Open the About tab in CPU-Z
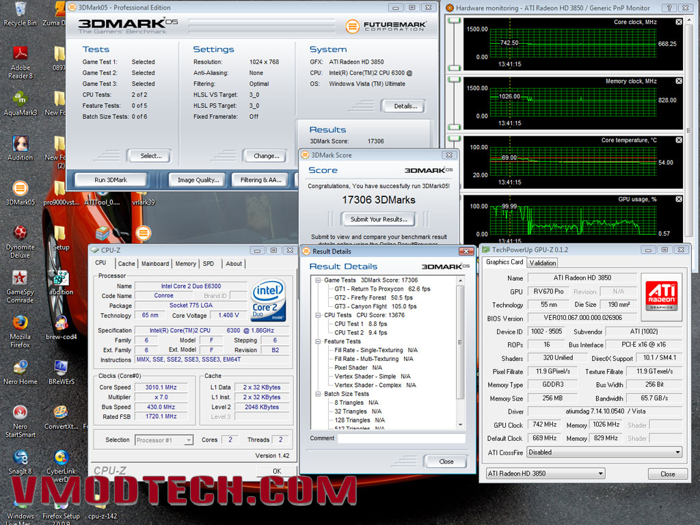700x525 pixels. click(234, 264)
